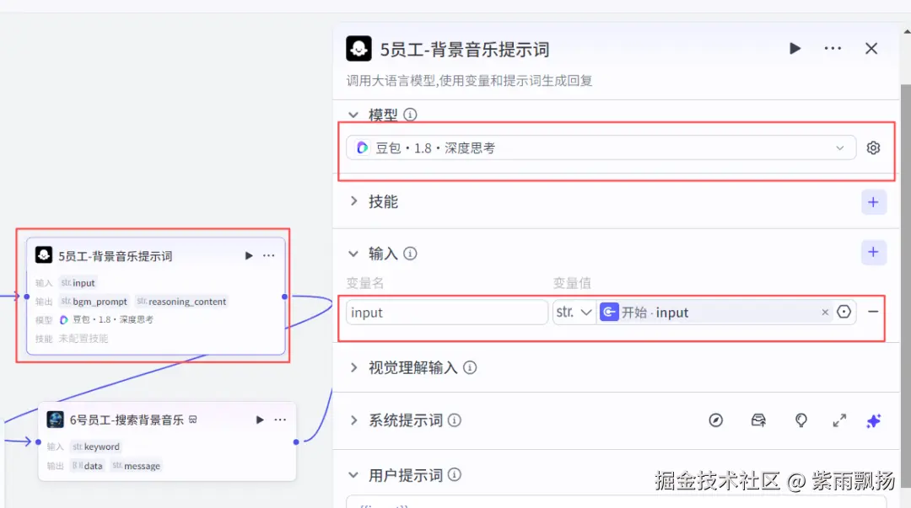Collapse the 模型 section

353,115
